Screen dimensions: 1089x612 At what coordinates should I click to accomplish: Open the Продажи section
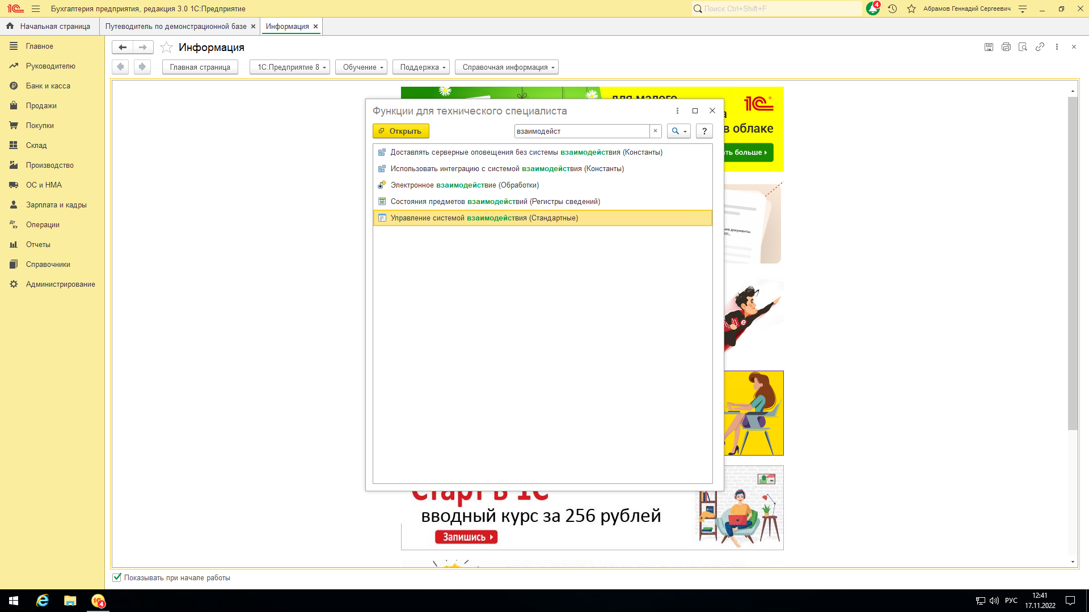tap(52, 106)
